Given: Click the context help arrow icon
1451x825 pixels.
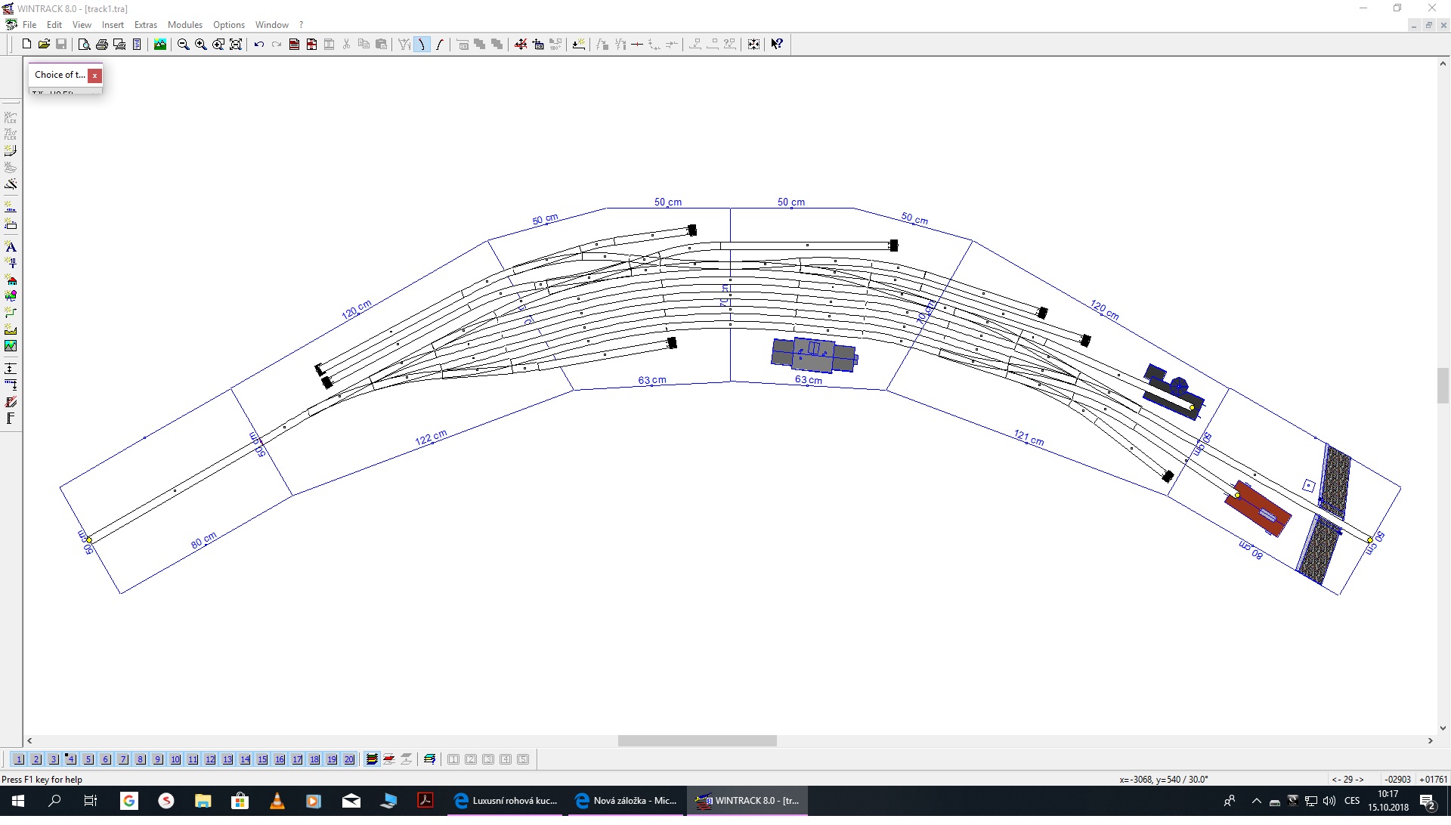Looking at the screenshot, I should (777, 45).
